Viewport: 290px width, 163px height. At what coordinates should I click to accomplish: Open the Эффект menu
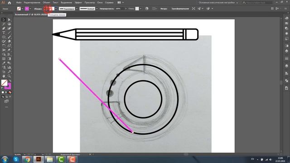pyautogui.click(x=78, y=3)
